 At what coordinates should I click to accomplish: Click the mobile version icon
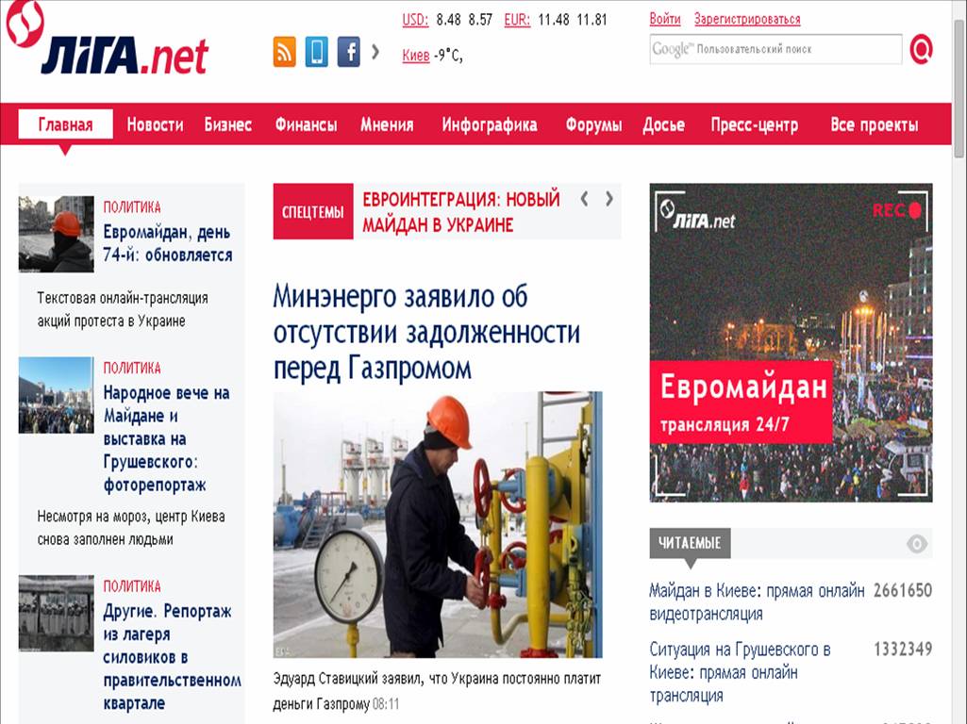[316, 52]
